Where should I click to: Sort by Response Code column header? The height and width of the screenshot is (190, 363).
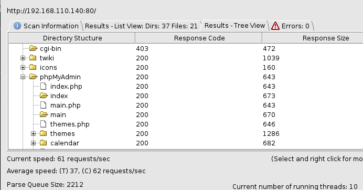(x=199, y=38)
